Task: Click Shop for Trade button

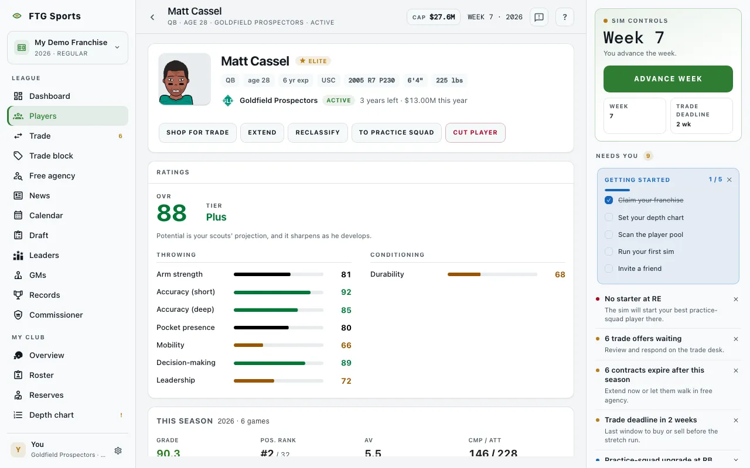Action: click(197, 133)
